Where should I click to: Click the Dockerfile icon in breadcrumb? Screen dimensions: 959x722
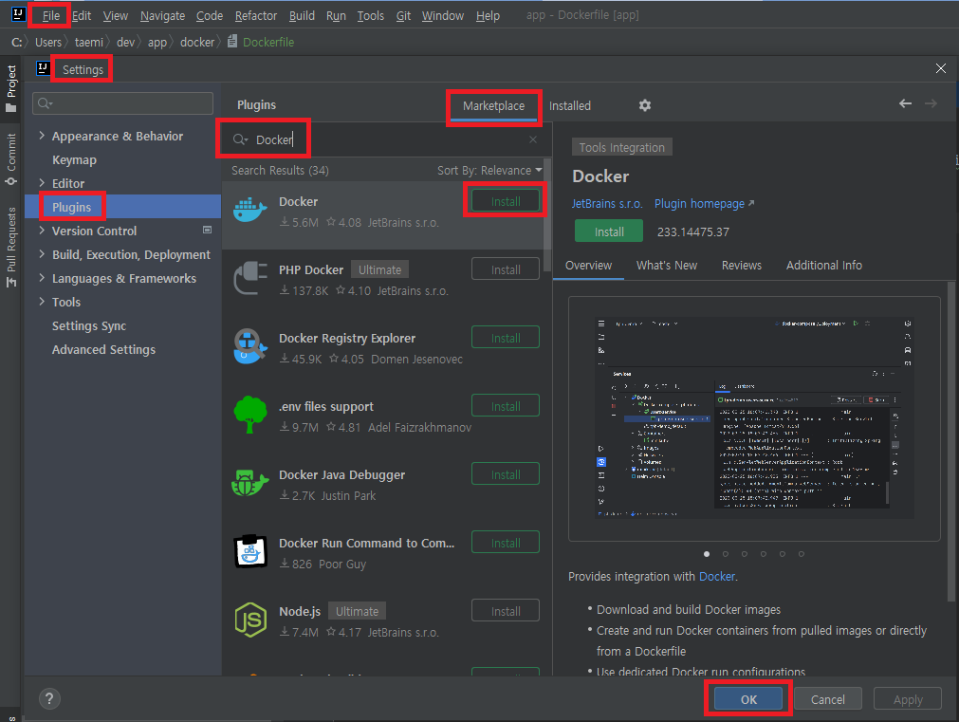(232, 41)
